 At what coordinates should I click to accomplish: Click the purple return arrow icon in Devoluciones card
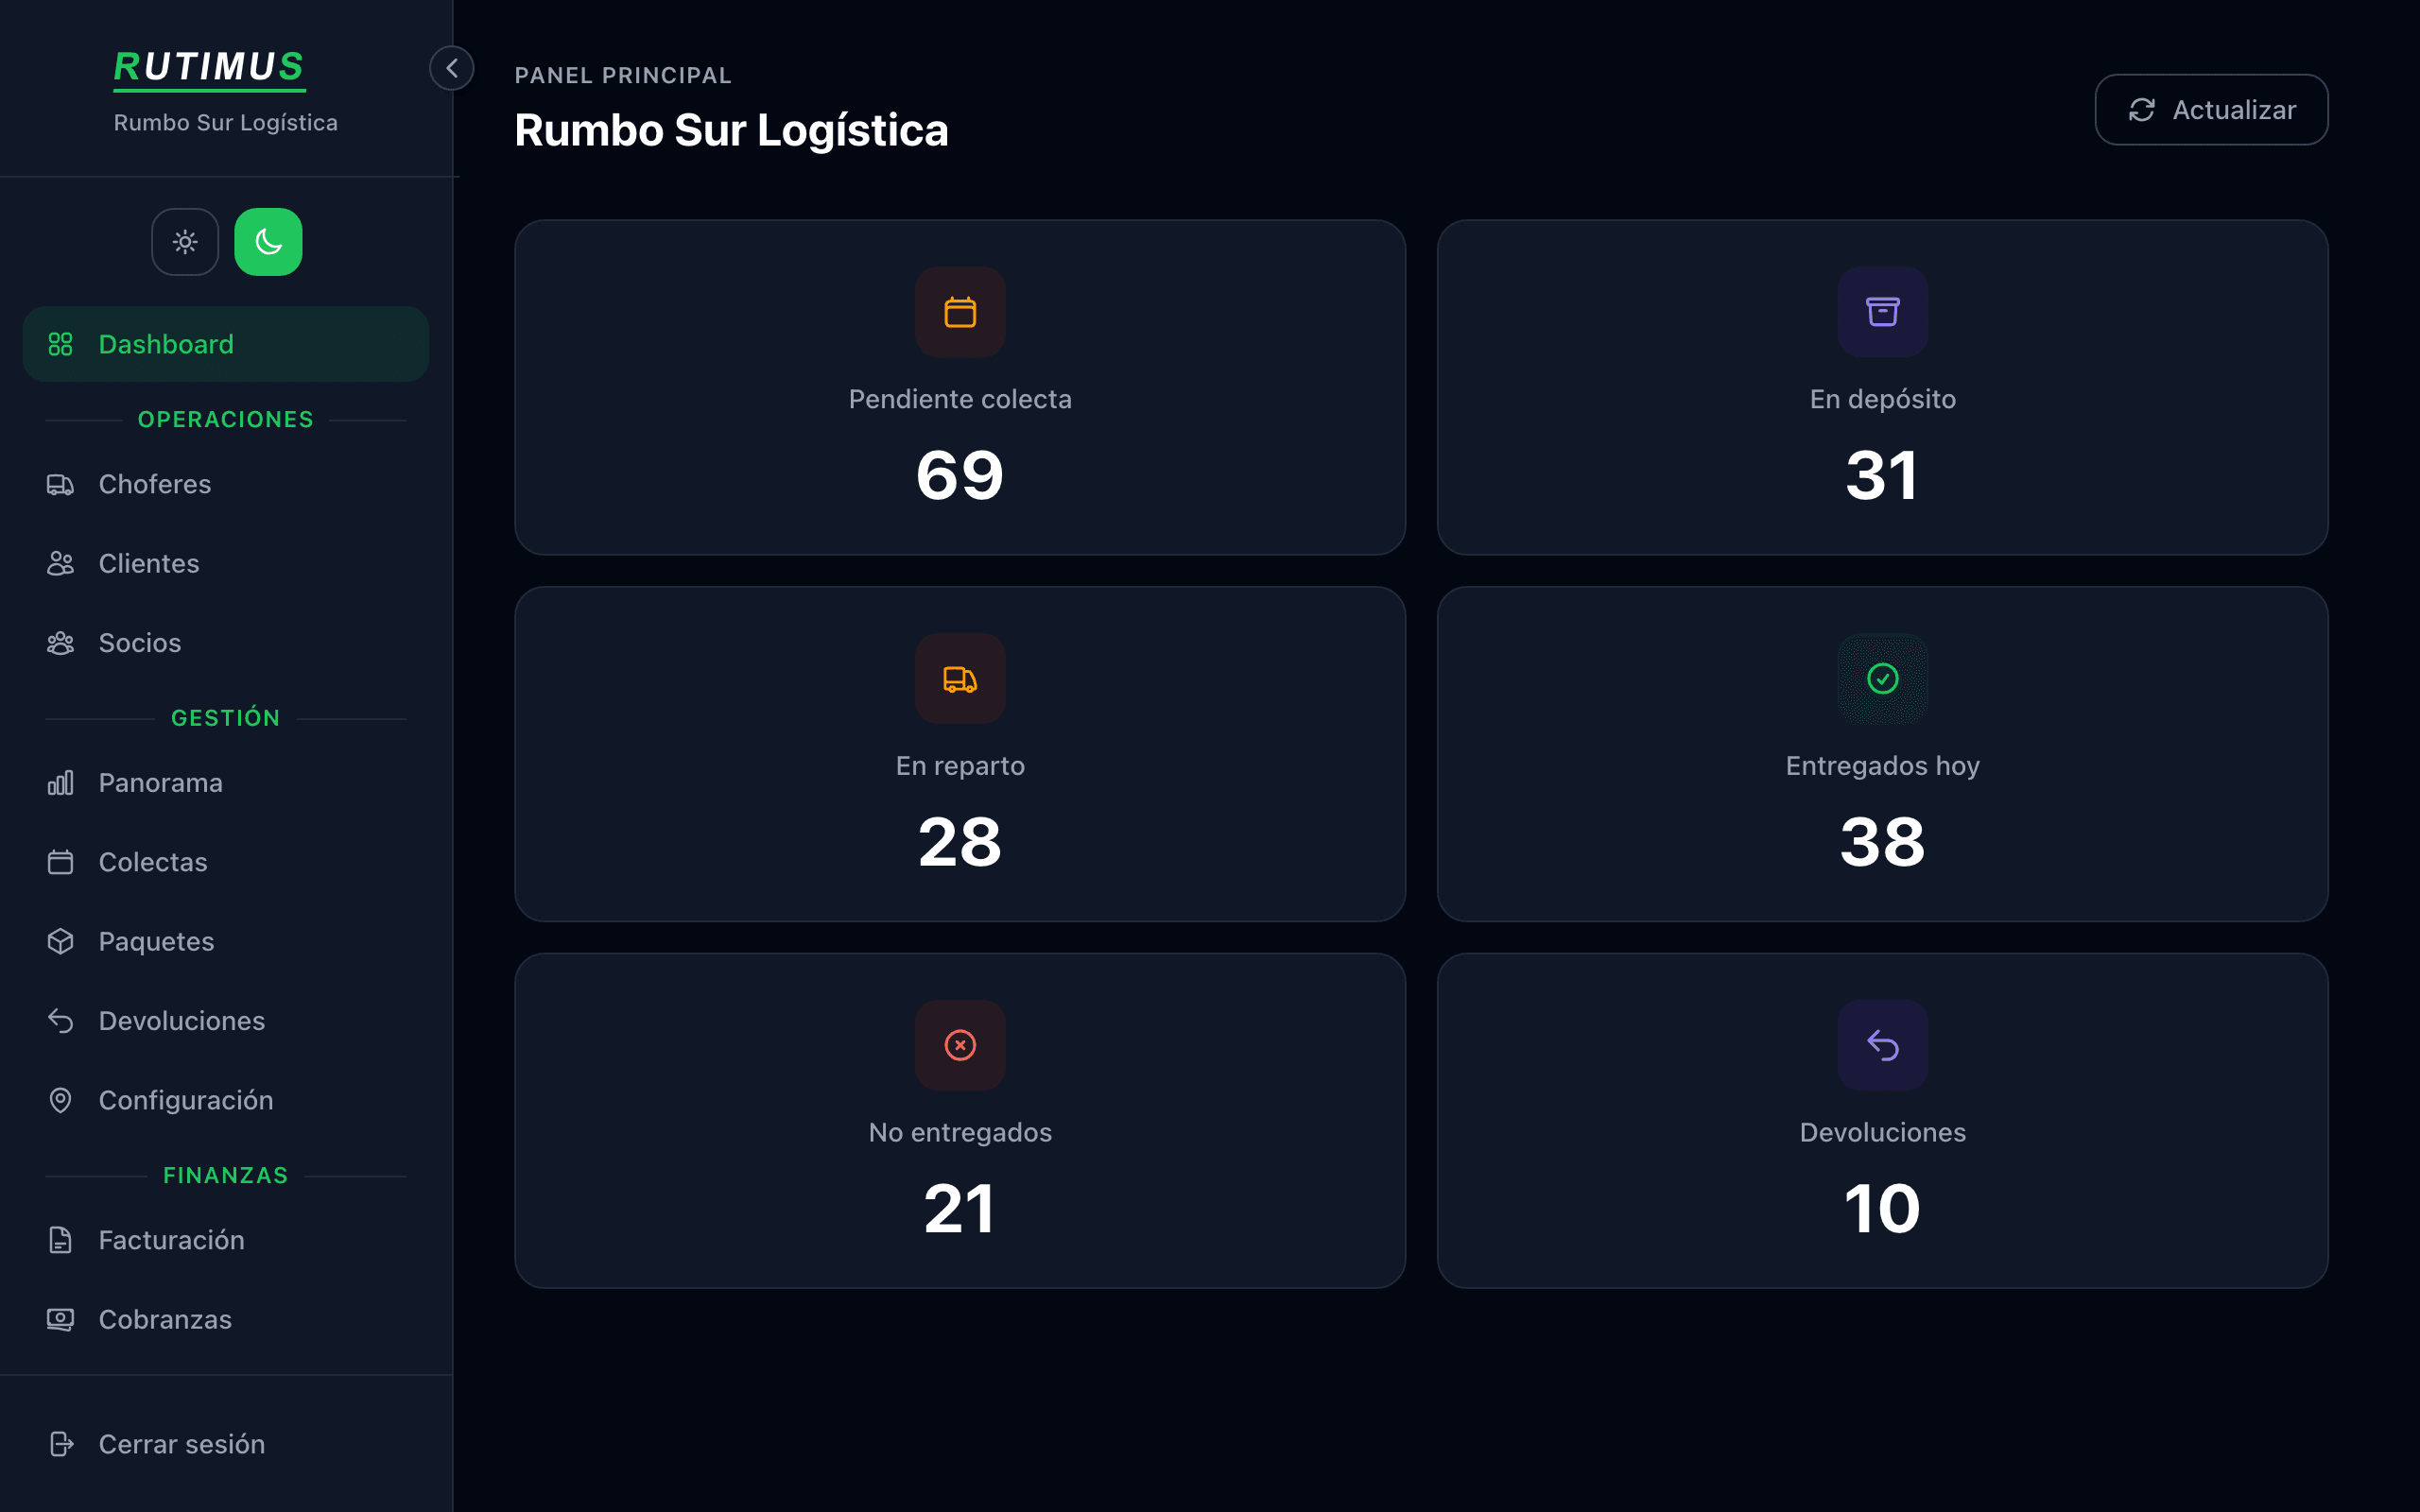[x=1882, y=1045]
